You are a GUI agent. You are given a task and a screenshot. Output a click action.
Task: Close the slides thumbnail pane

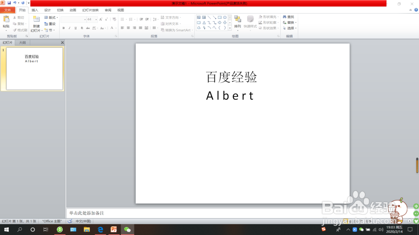(x=62, y=43)
